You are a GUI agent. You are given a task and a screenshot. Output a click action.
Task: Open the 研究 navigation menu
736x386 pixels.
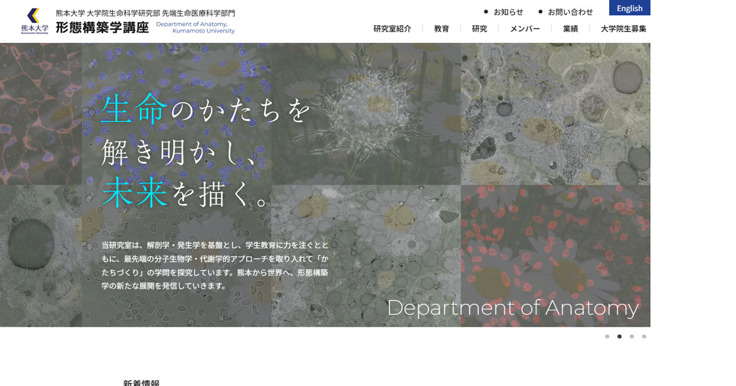point(479,28)
